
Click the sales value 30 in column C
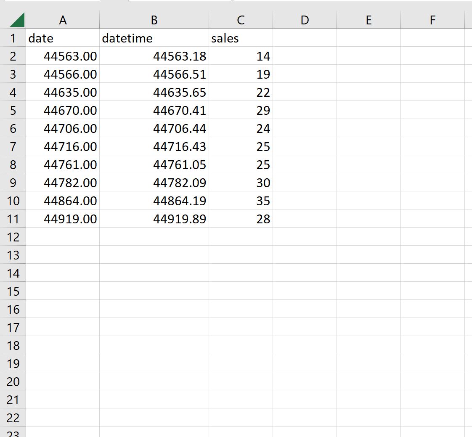point(240,183)
